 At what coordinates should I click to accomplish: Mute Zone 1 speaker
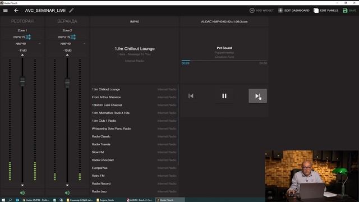[x=22, y=193]
